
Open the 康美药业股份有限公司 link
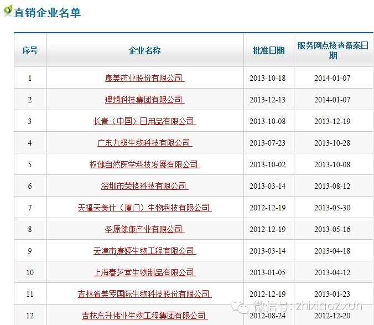pyautogui.click(x=145, y=78)
